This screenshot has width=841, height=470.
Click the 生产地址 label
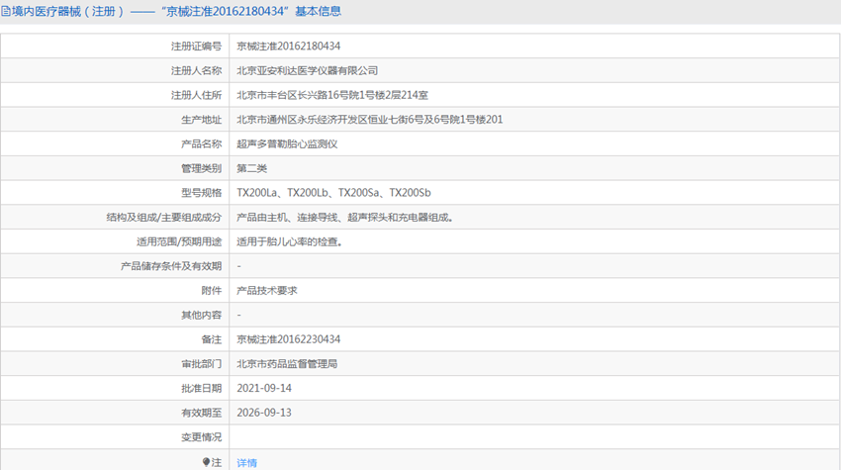point(201,120)
